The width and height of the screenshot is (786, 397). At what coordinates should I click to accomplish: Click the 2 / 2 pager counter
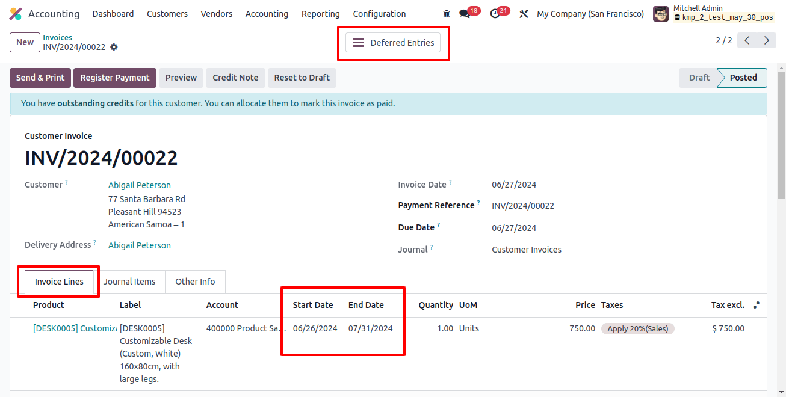pos(724,41)
